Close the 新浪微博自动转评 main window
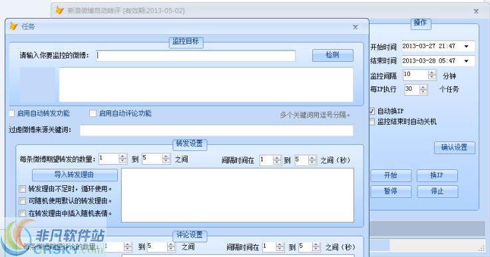This screenshot has width=490, height=257. 476,11
